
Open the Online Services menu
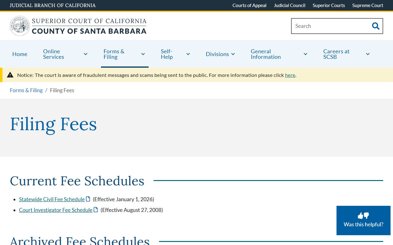(x=54, y=54)
